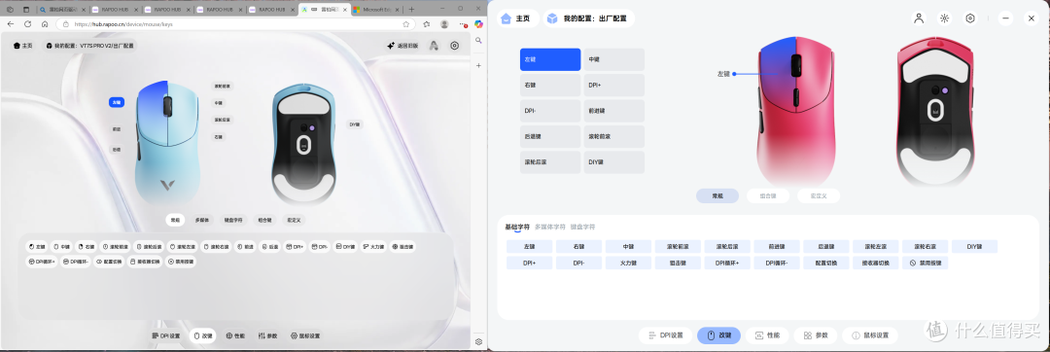Choose the 左键 chip with mouse icon in web page
1050x352 pixels.
coord(37,247)
